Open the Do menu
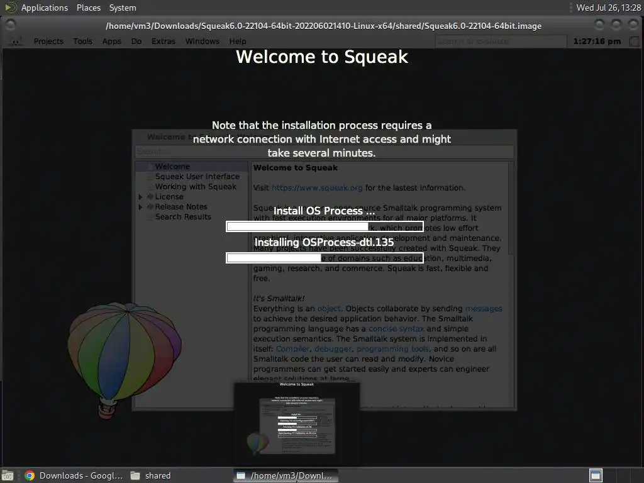The height and width of the screenshot is (483, 644). pos(136,42)
